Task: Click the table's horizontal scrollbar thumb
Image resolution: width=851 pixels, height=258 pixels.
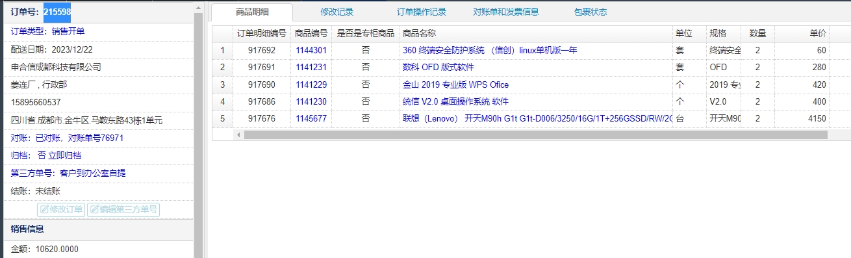Action: 535,135
